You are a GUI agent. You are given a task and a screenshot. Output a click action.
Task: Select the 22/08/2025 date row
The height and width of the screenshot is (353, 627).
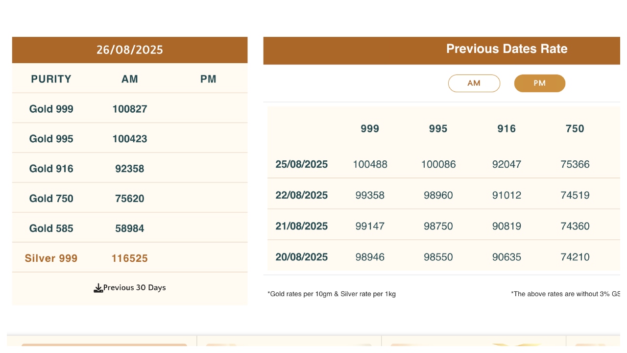tap(302, 195)
